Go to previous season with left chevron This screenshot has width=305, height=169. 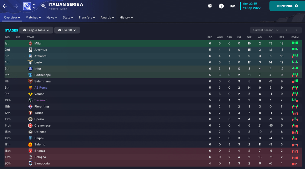tap(287, 30)
